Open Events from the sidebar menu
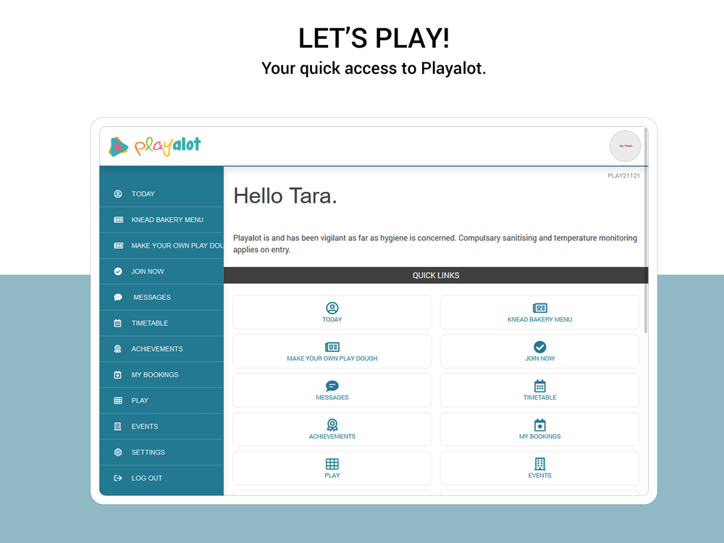 click(144, 426)
